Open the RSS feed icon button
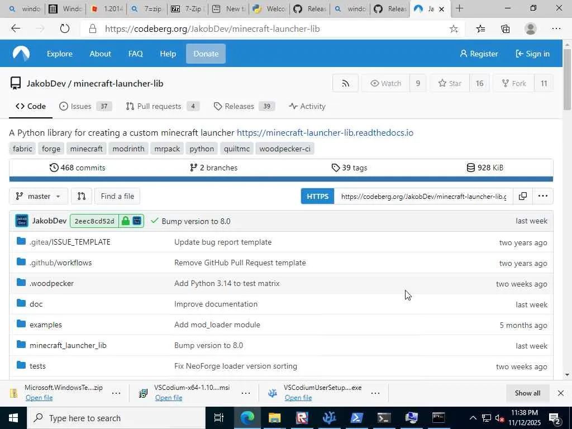Screen dimensions: 572x429 tap(345, 84)
